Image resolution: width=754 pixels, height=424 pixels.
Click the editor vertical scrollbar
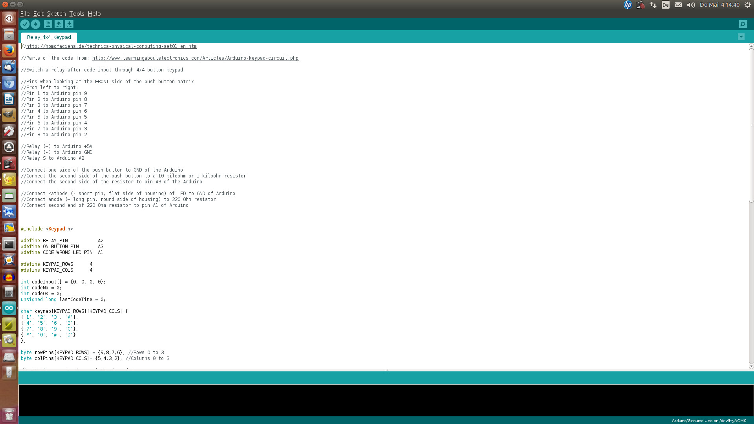point(751,126)
